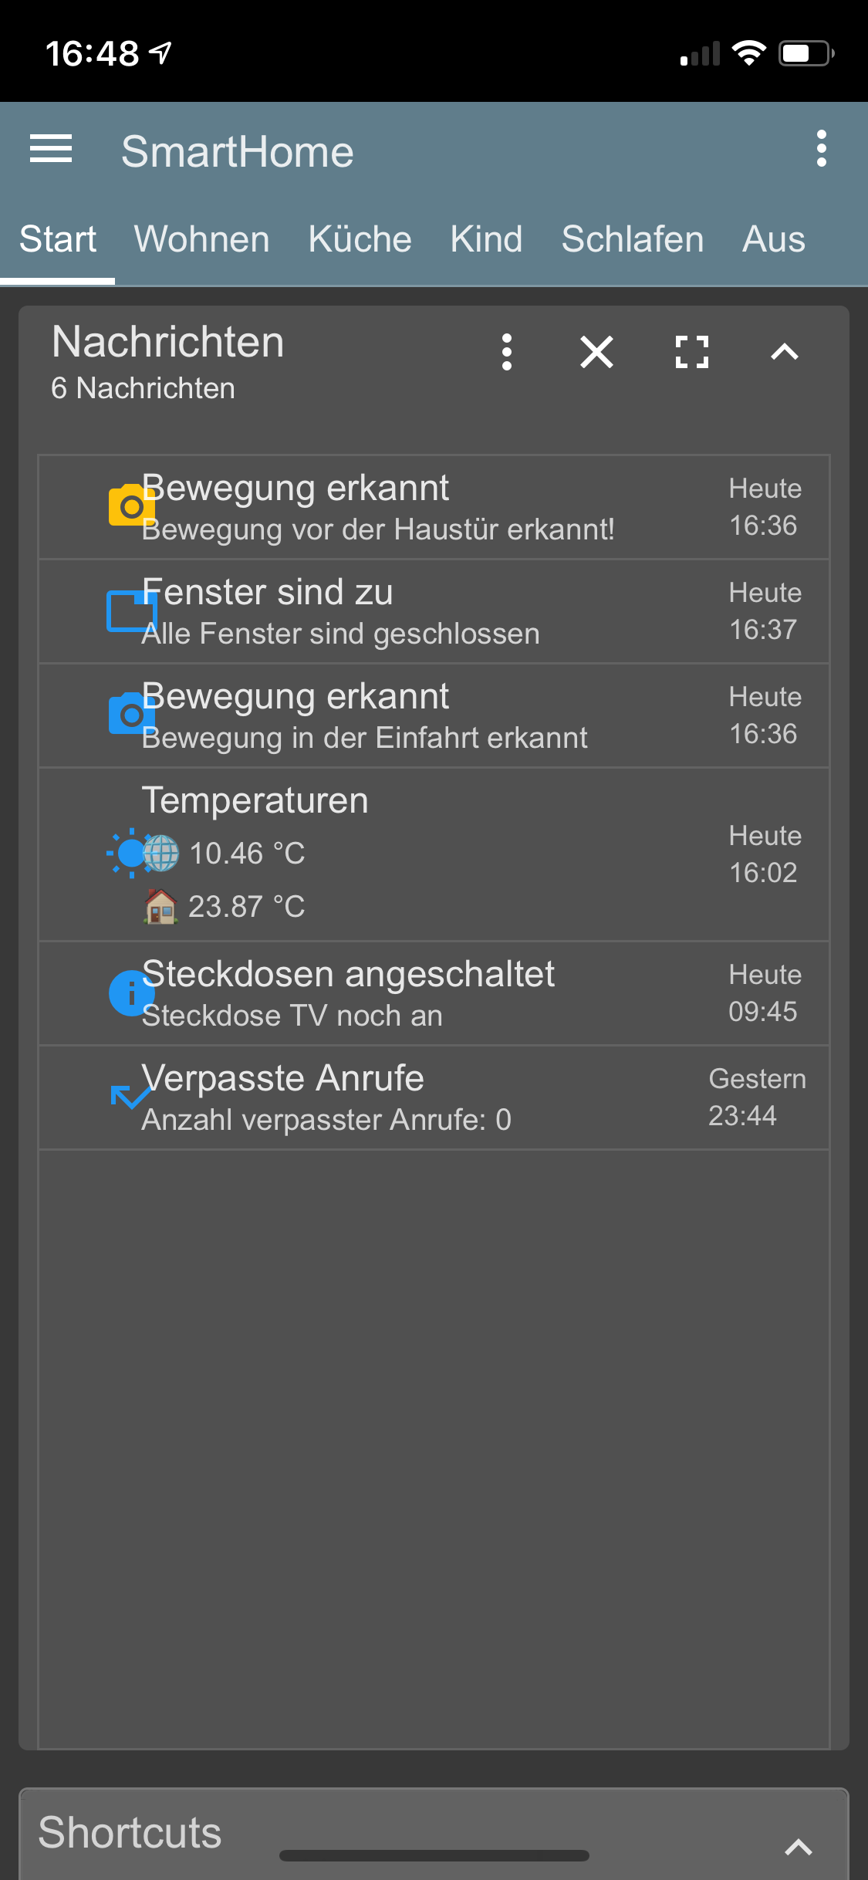Select Steckdosen angeschaltet notification
The width and height of the screenshot is (868, 1880).
pos(434,993)
